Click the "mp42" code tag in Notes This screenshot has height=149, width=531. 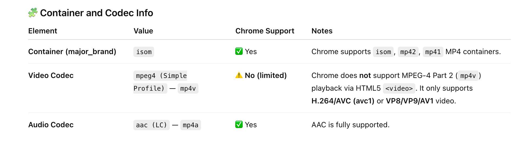pyautogui.click(x=408, y=52)
